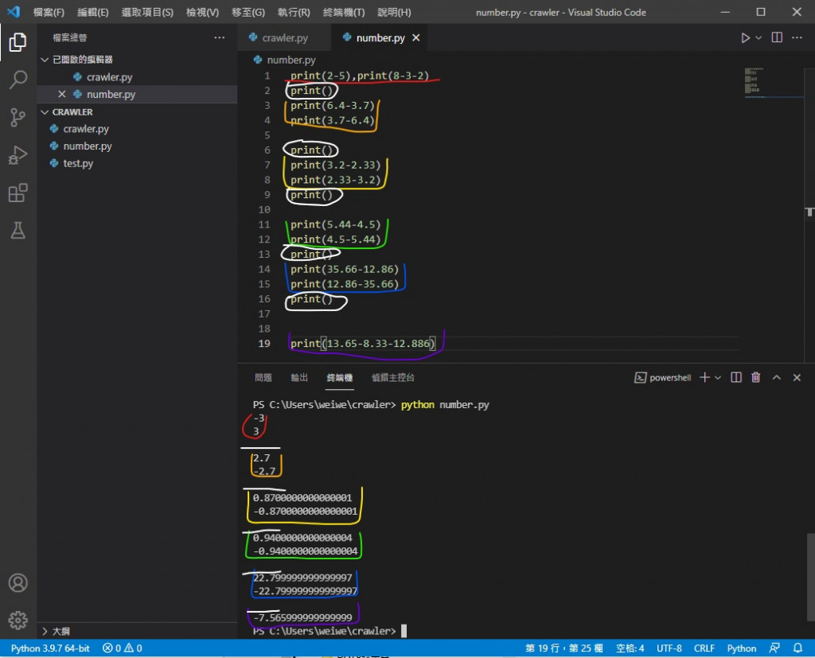Image resolution: width=815 pixels, height=658 pixels.
Task: Open notifications bell in status bar
Action: pyautogui.click(x=797, y=648)
